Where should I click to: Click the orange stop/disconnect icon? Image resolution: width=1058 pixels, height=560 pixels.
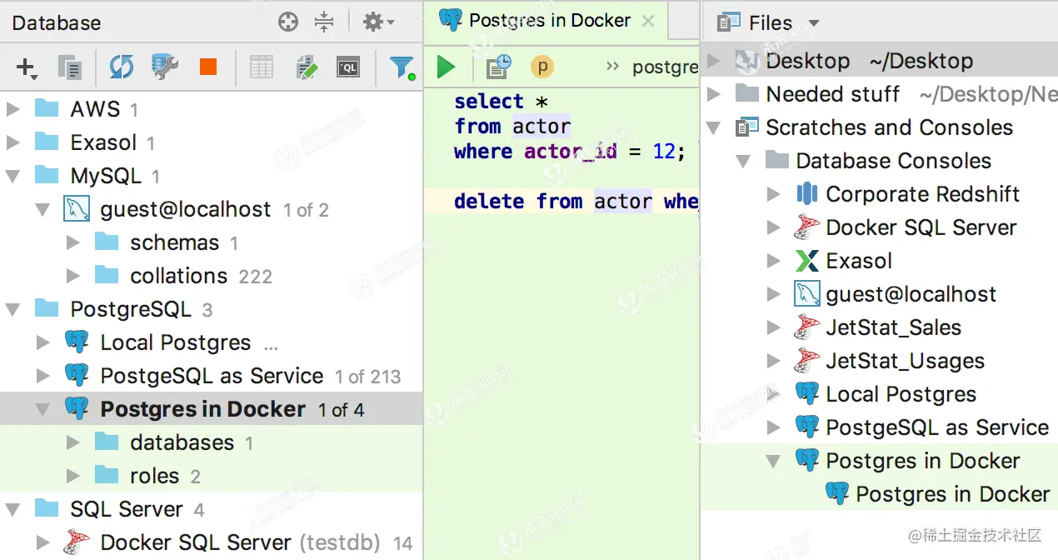(x=208, y=67)
